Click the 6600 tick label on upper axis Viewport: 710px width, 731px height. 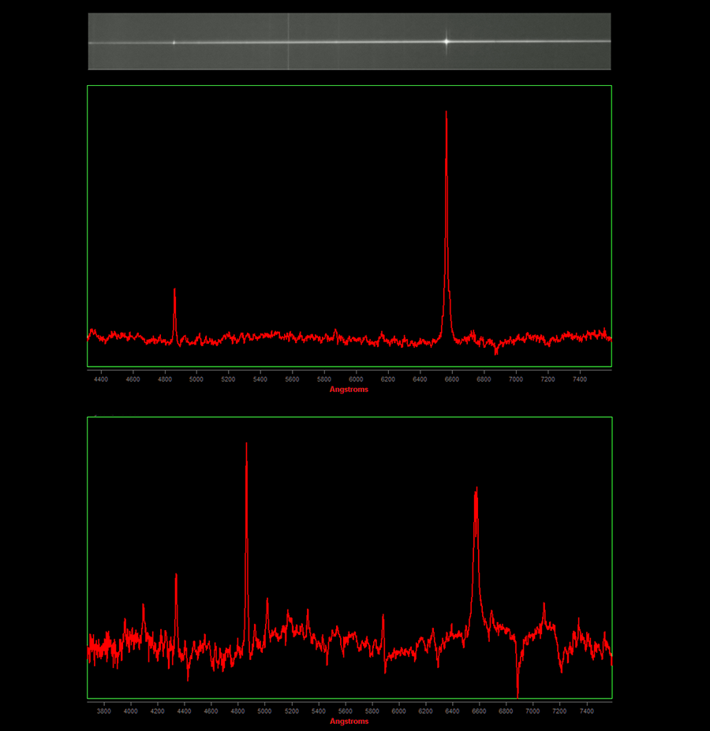coord(451,379)
